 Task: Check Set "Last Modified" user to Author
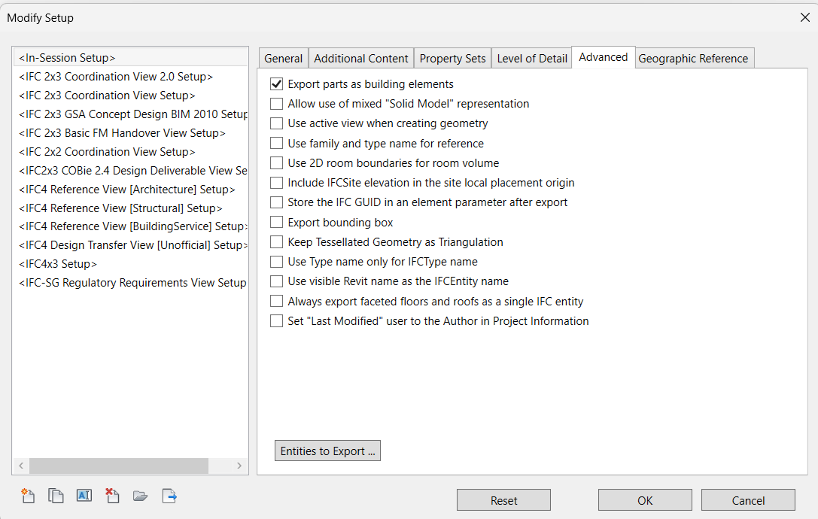(276, 321)
